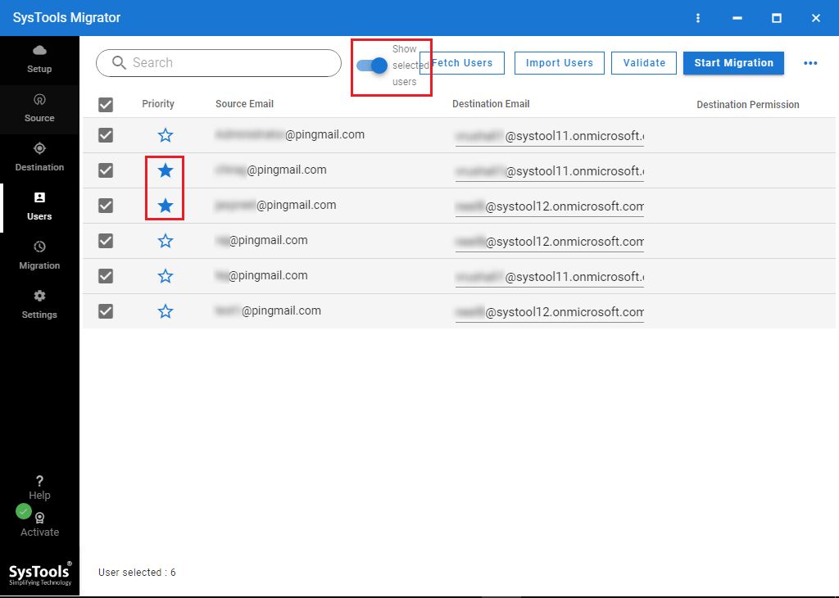
Task: Set priority star for last row user
Action: click(x=166, y=311)
